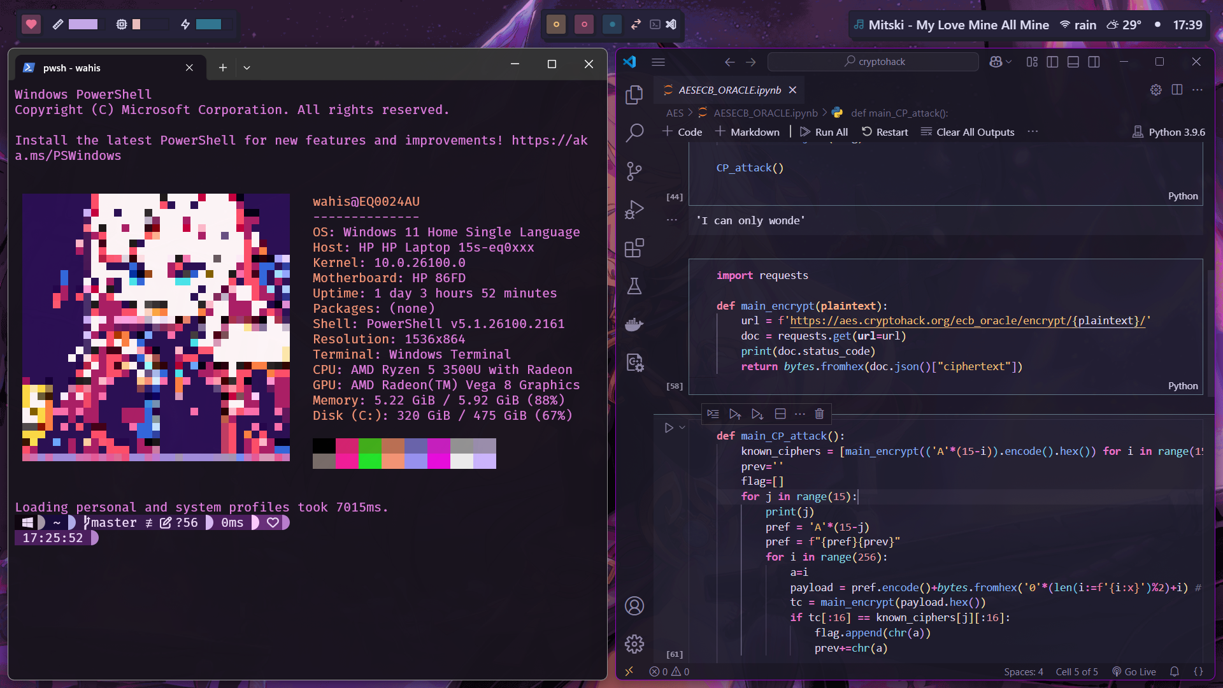This screenshot has height=688, width=1223.
Task: Select the pwsh - wahis terminal tab
Action: click(x=71, y=68)
